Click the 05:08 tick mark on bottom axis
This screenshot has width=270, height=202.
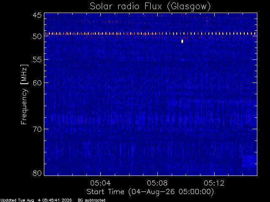[x=157, y=173]
